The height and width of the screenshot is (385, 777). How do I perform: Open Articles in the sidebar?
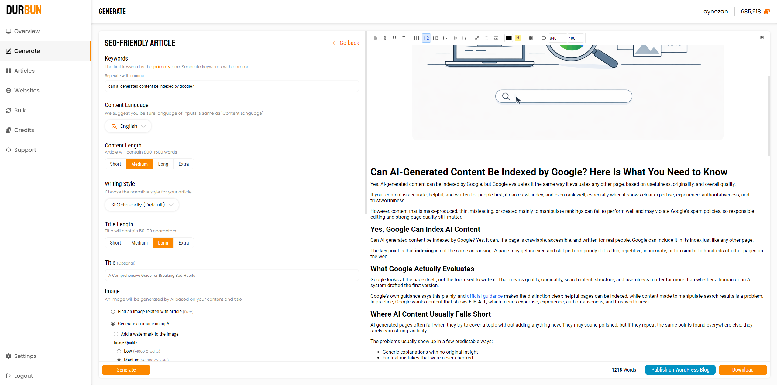pos(24,71)
